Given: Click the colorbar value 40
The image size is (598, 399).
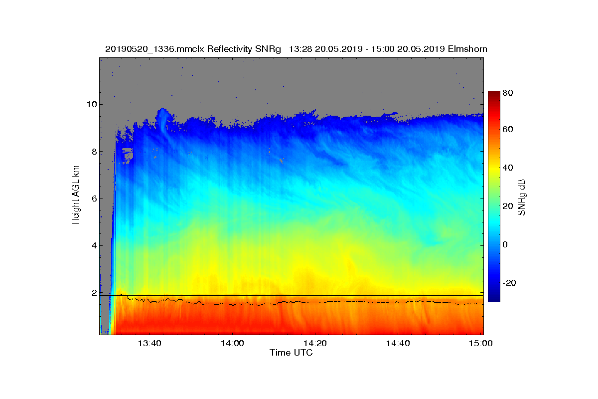Looking at the screenshot, I should point(509,168).
